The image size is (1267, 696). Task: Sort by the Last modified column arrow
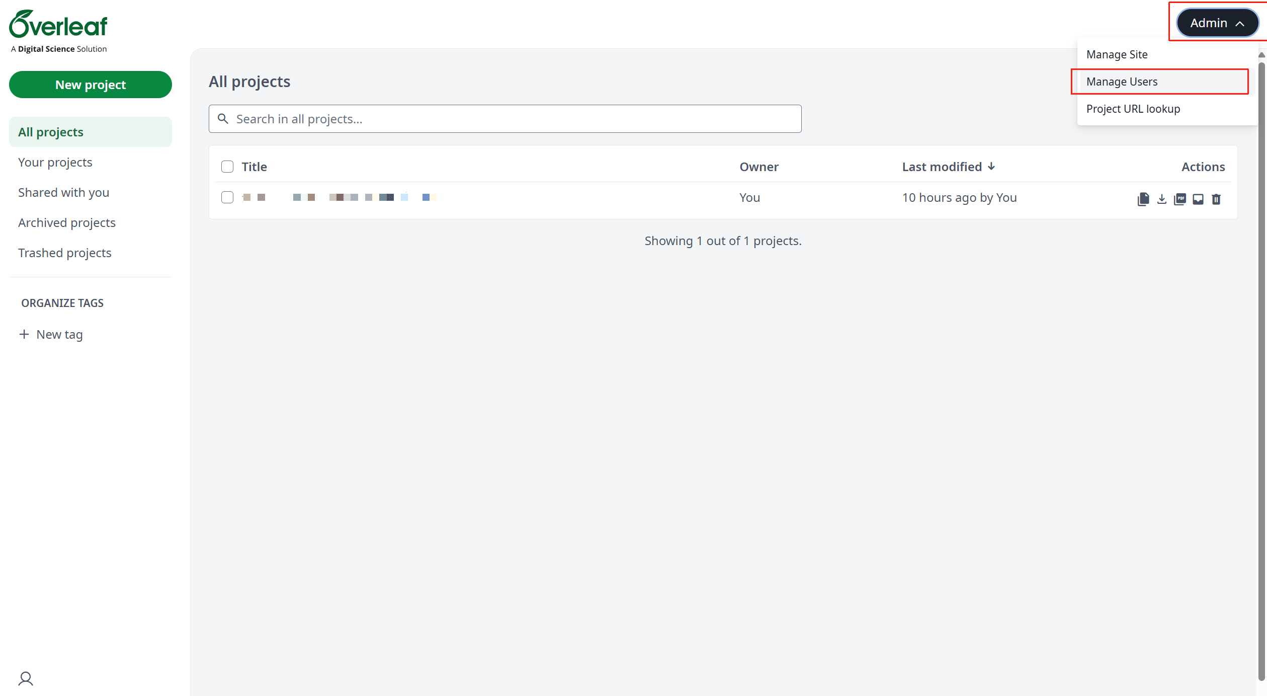point(991,167)
